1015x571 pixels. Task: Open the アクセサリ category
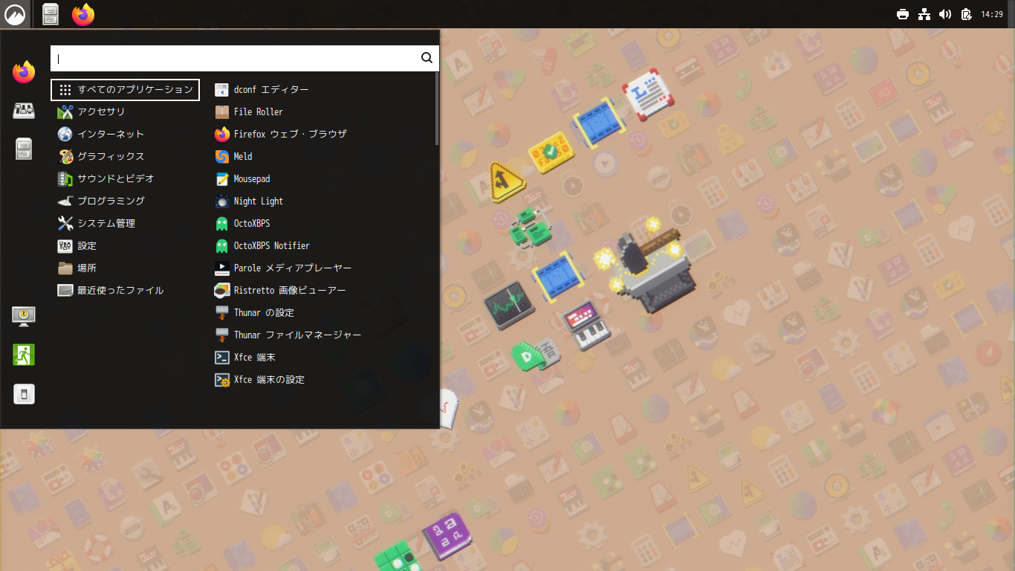tap(125, 112)
